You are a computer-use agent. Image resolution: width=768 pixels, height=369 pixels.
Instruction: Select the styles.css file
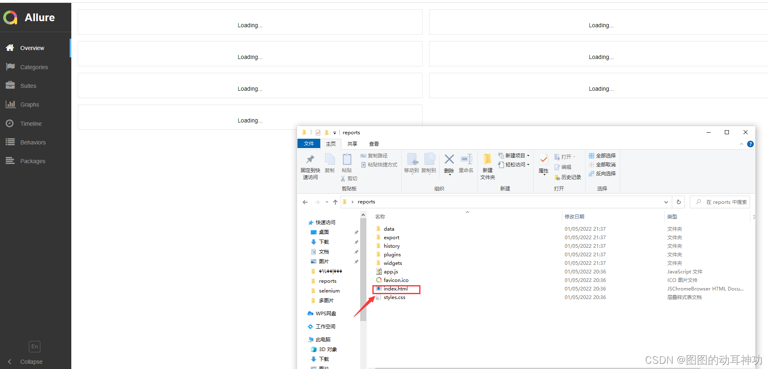[394, 297]
